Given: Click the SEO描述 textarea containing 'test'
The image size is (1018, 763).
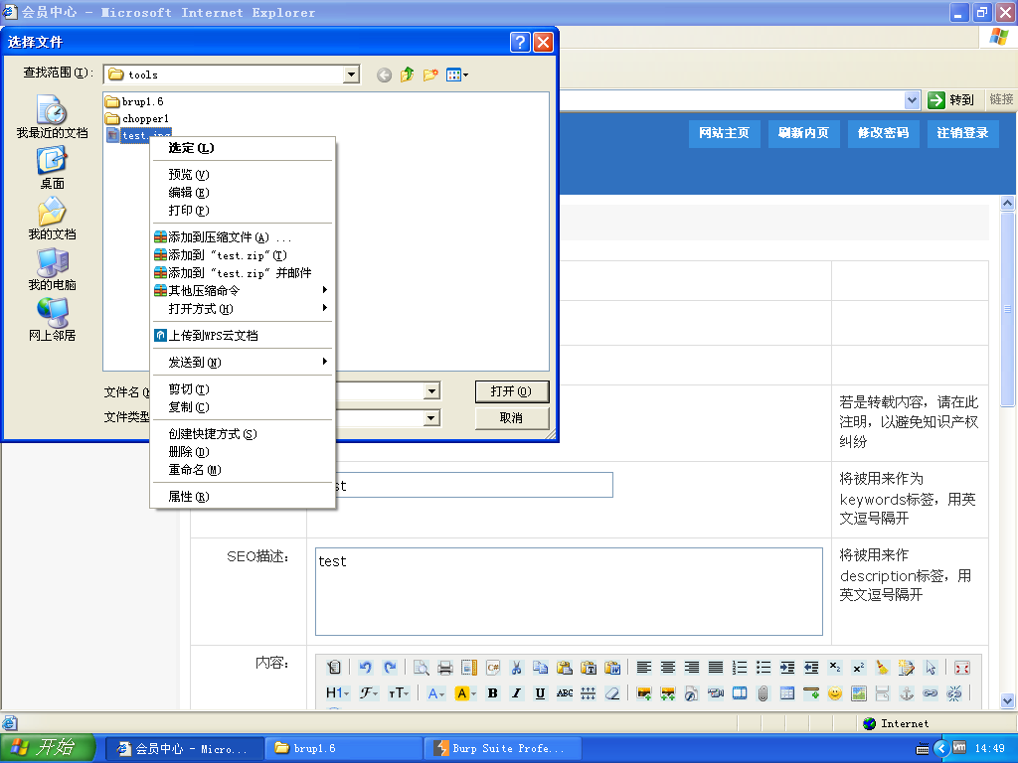Looking at the screenshot, I should pyautogui.click(x=569, y=591).
